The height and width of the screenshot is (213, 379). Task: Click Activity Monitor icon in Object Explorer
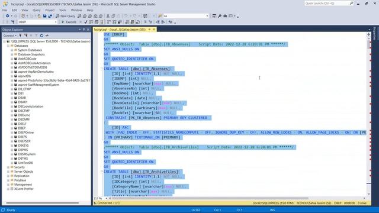point(47,35)
